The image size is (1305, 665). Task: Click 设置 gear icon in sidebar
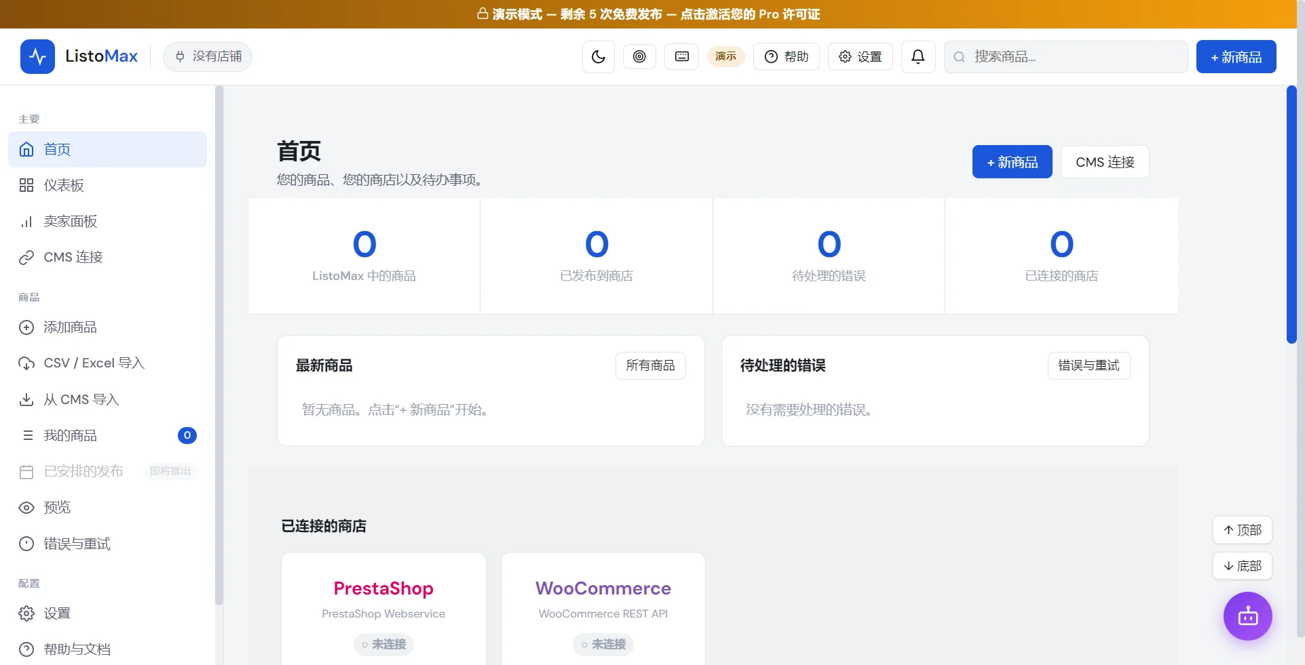pyautogui.click(x=26, y=613)
